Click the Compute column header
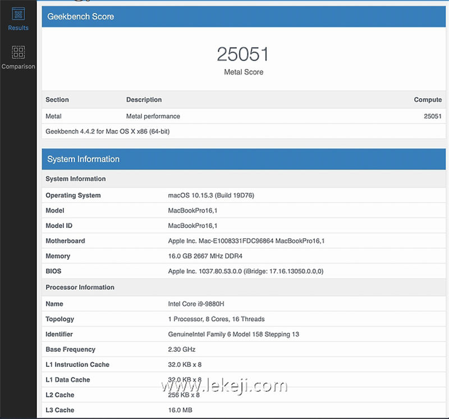This screenshot has width=449, height=419. [x=428, y=100]
